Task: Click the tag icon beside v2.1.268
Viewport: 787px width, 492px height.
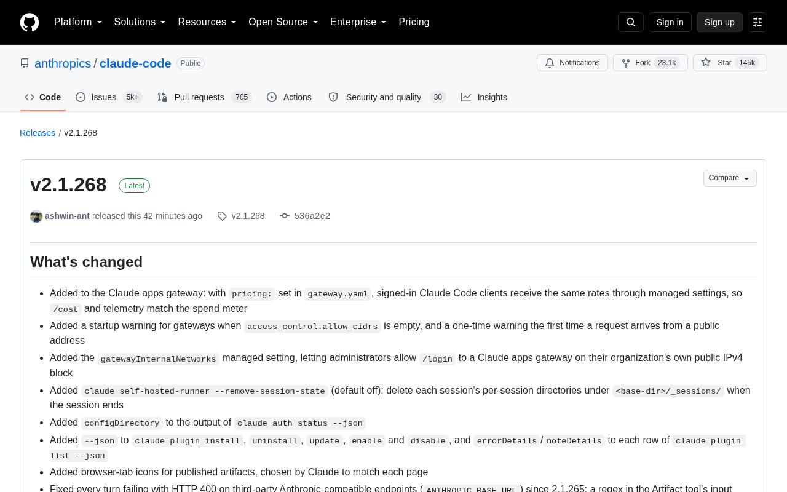Action: click(222, 216)
